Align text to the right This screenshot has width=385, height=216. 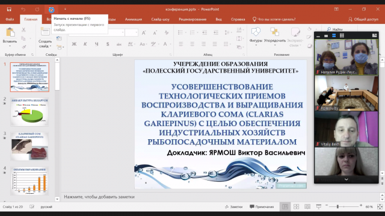point(203,44)
